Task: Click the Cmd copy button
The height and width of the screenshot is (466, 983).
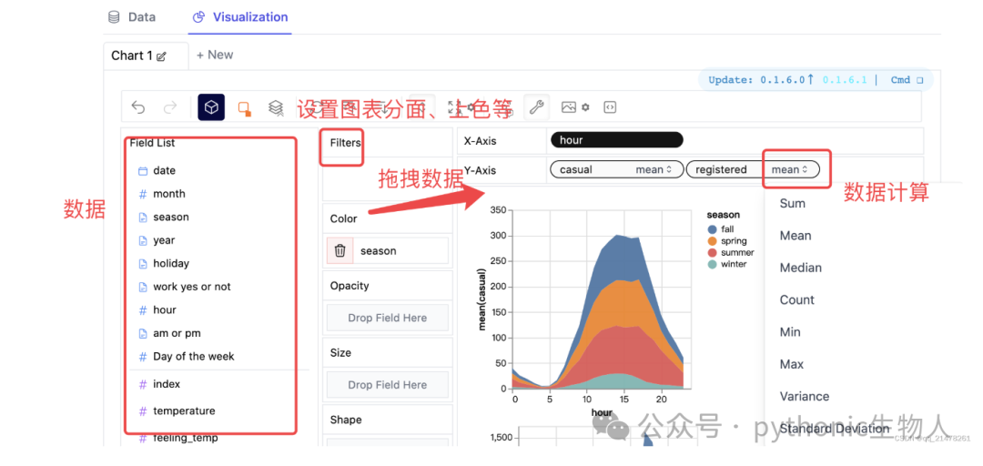Action: (x=907, y=80)
